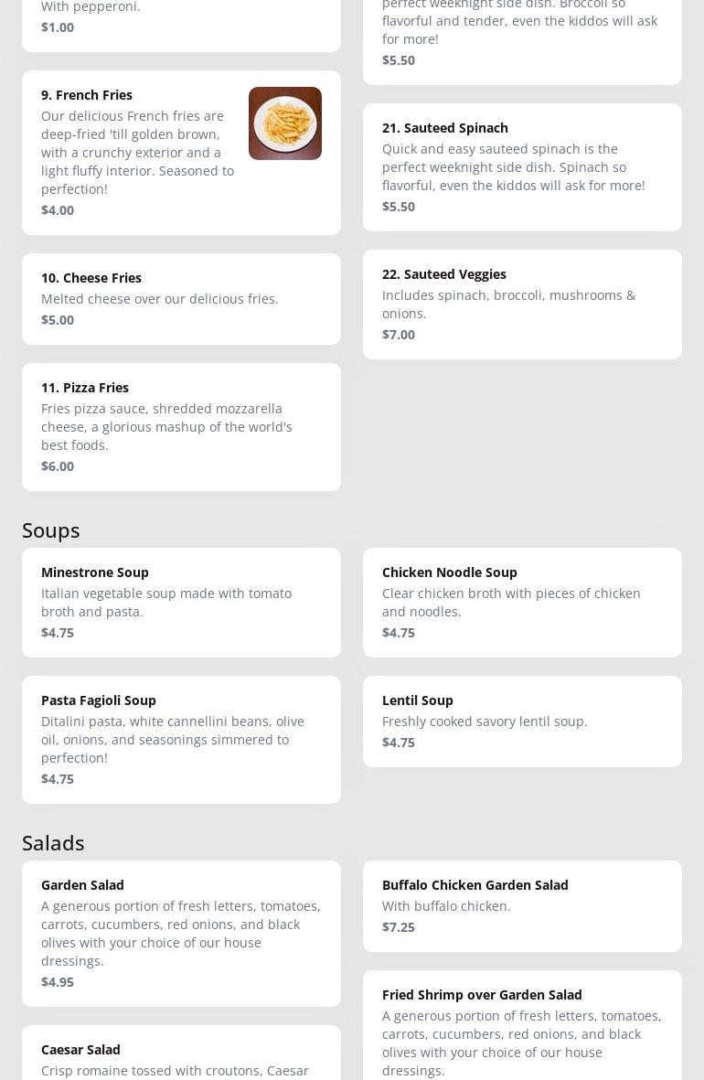Select Buffalo Chicken Garden Salad

[521, 905]
